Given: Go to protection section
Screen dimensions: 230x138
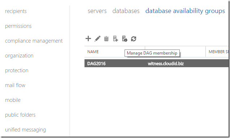Looking at the screenshot, I should 17,70.
